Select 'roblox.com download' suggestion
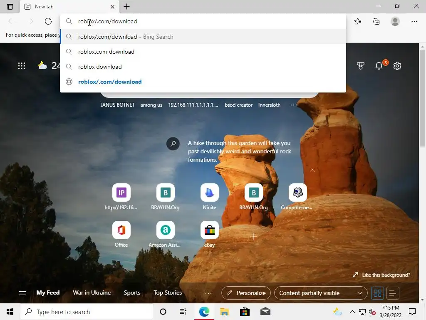The height and width of the screenshot is (320, 426). click(x=203, y=52)
